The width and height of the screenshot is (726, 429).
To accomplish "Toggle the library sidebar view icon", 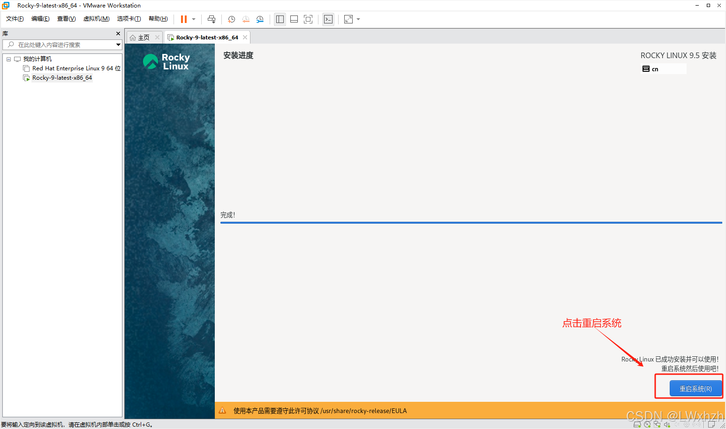I will coord(280,19).
